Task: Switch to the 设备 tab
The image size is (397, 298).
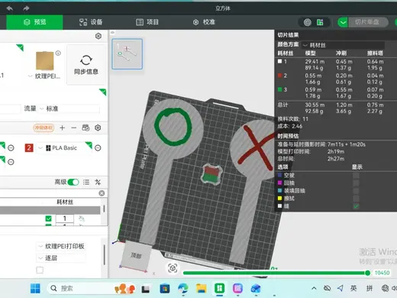Action: click(x=91, y=22)
